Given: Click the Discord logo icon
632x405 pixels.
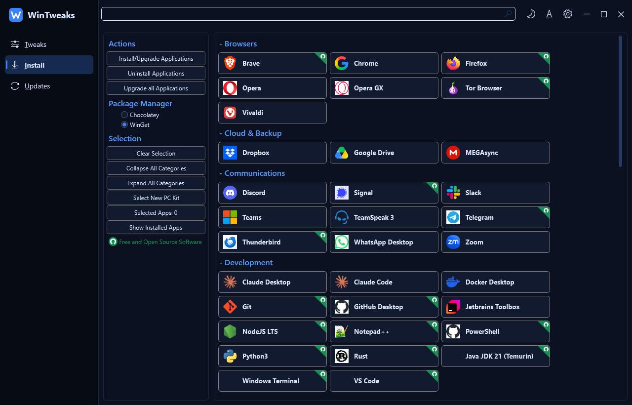Looking at the screenshot, I should click(230, 193).
